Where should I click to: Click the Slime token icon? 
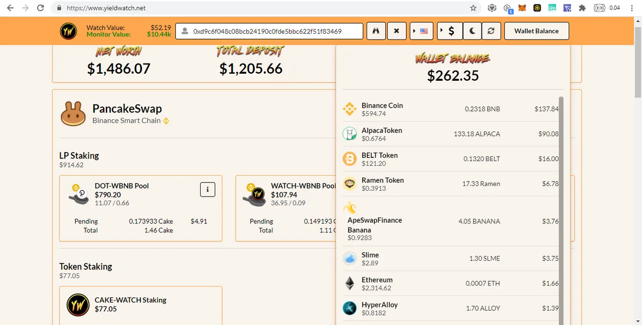click(x=350, y=258)
